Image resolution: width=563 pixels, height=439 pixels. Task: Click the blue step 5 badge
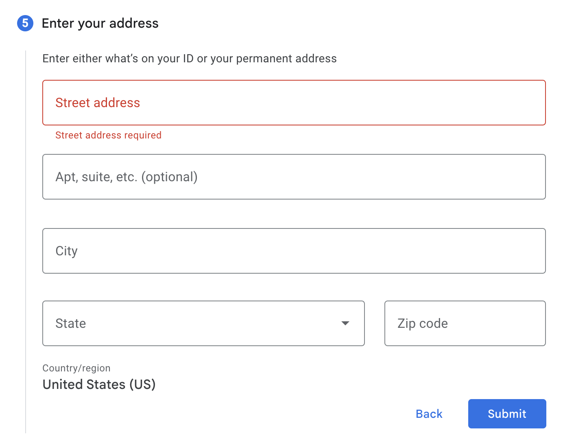[x=26, y=24]
